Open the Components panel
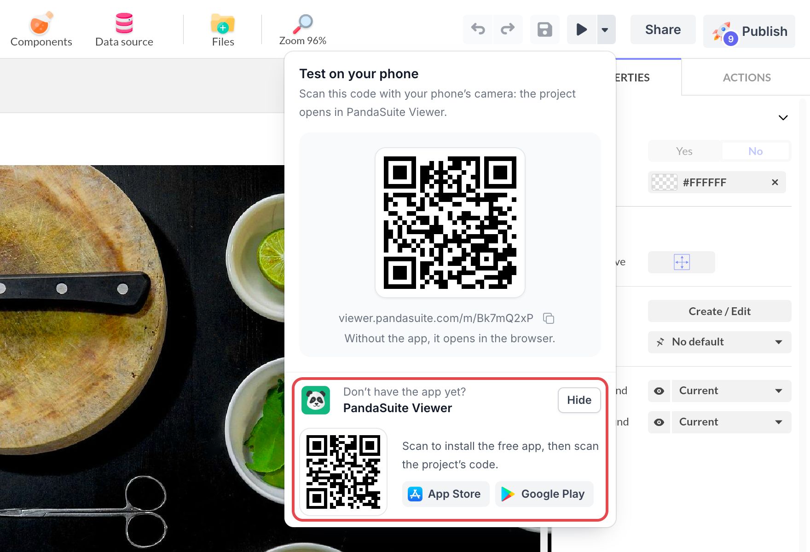 click(x=41, y=29)
